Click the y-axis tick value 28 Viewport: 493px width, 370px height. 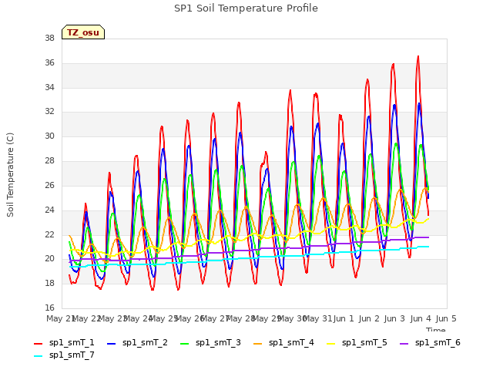click(49, 161)
